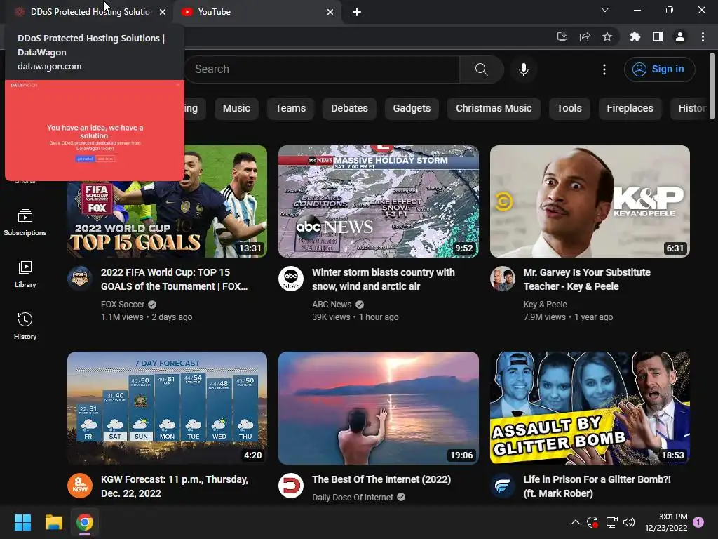This screenshot has height=539, width=718.
Task: Open 'KGW Forecast: 11 p.m., Thursday' title
Action: click(x=175, y=486)
